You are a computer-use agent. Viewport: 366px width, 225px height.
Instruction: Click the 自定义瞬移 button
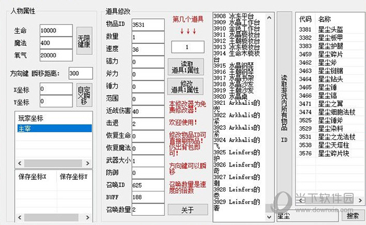click(x=84, y=95)
